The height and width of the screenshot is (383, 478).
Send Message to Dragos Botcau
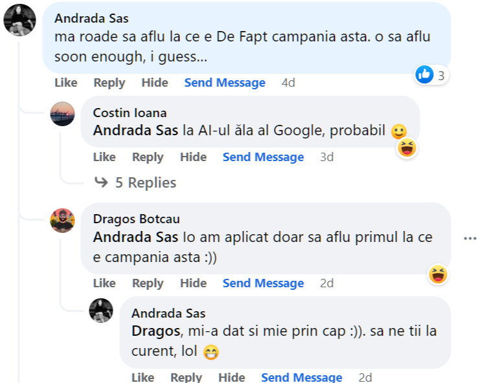coord(263,283)
